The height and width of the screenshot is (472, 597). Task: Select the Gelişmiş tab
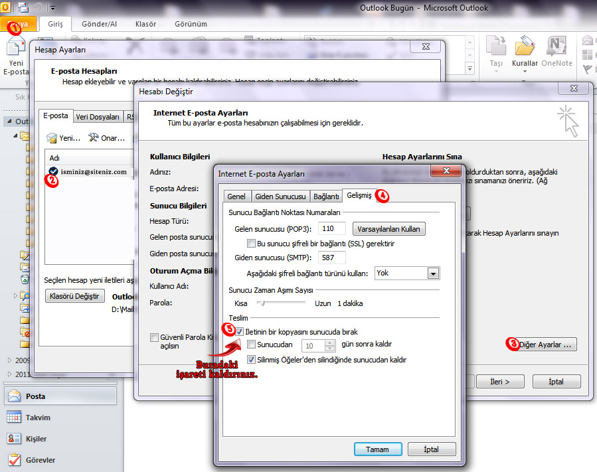[359, 195]
